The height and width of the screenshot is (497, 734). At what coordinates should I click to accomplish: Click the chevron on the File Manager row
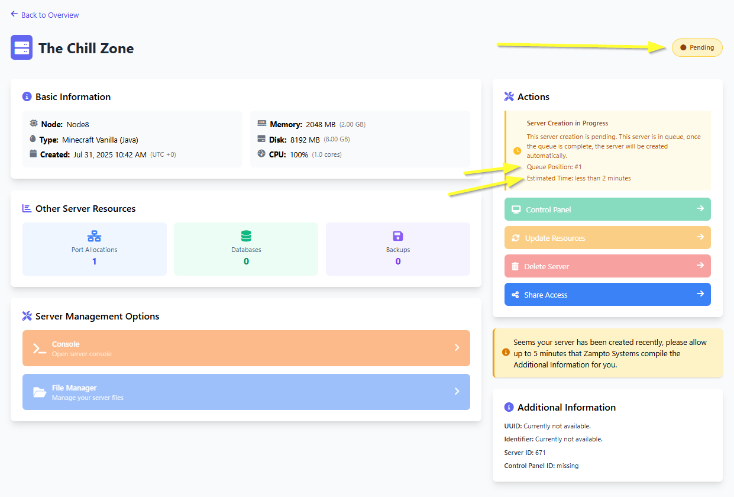tap(457, 392)
